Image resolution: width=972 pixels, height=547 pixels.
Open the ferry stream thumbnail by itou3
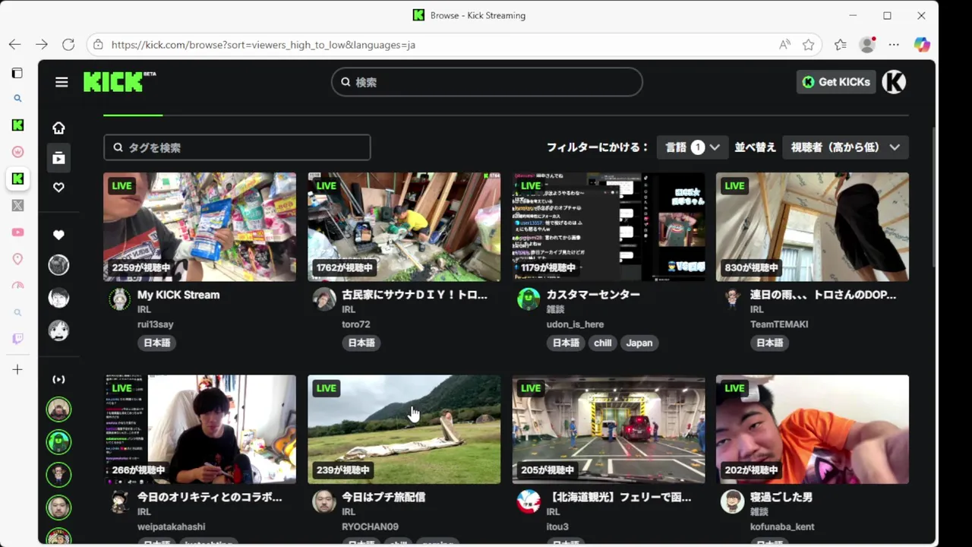click(x=608, y=429)
